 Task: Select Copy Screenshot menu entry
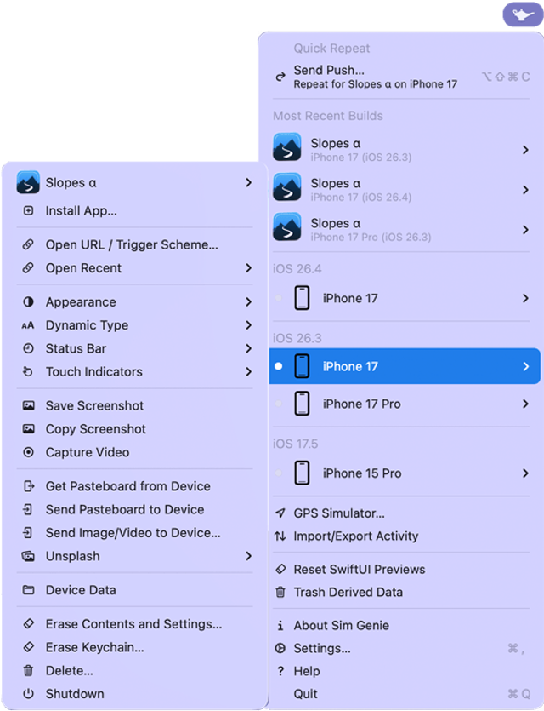point(135,429)
